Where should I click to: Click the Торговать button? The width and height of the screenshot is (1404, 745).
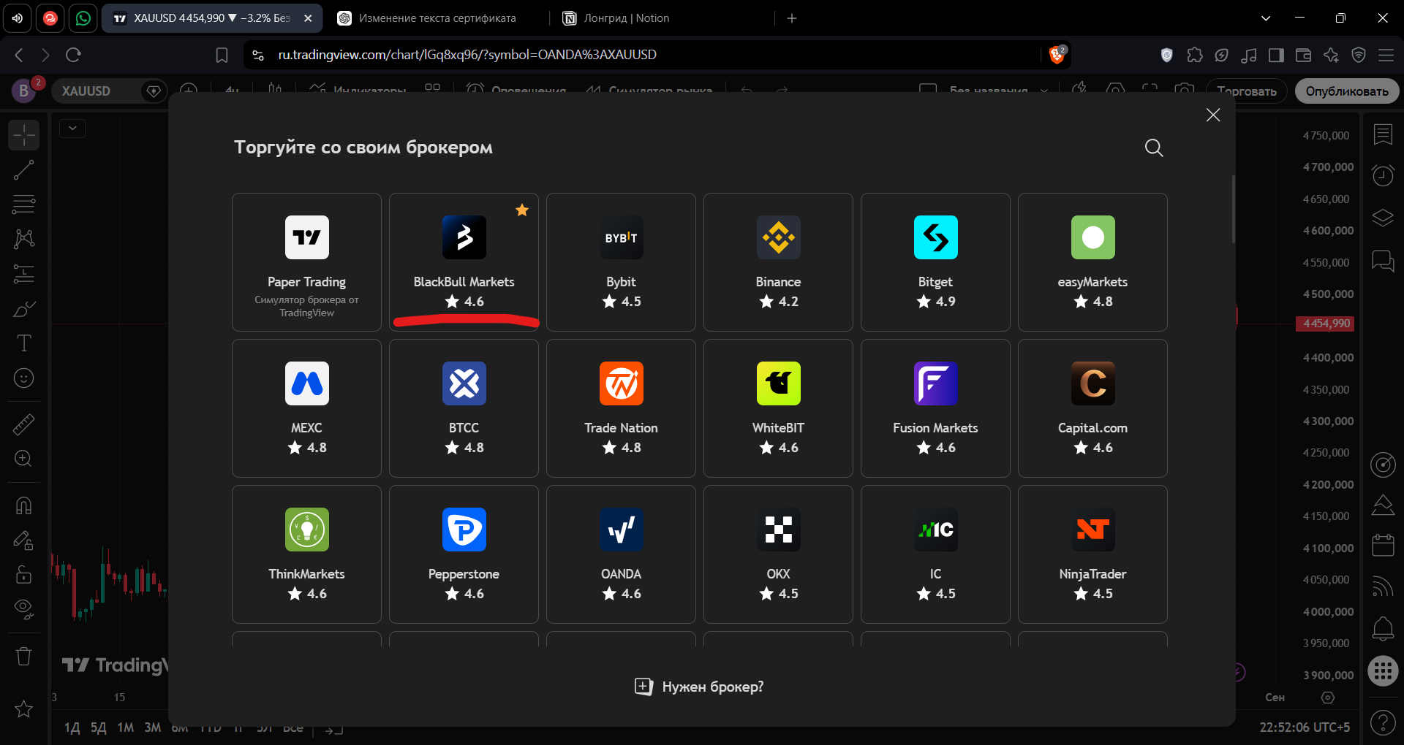click(1247, 91)
